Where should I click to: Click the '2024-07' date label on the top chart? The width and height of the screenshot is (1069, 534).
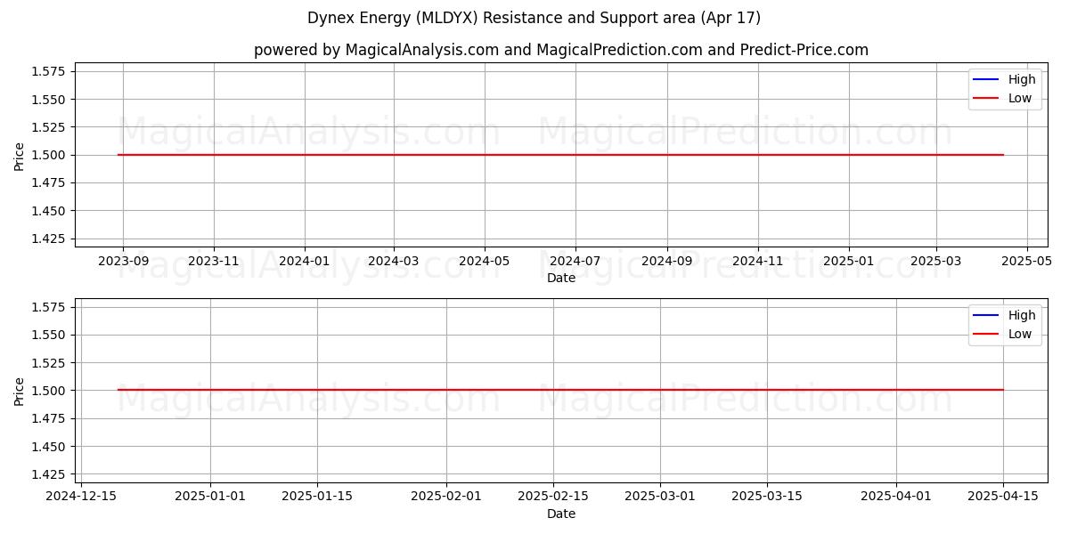[575, 261]
